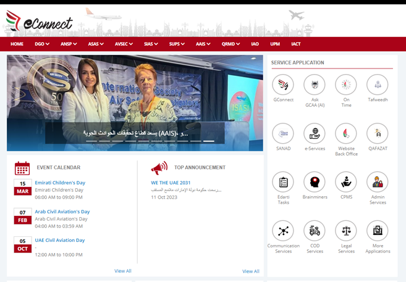Screen dimensions: 406x282
Task: Open the Brainminers icon
Action: click(x=315, y=183)
